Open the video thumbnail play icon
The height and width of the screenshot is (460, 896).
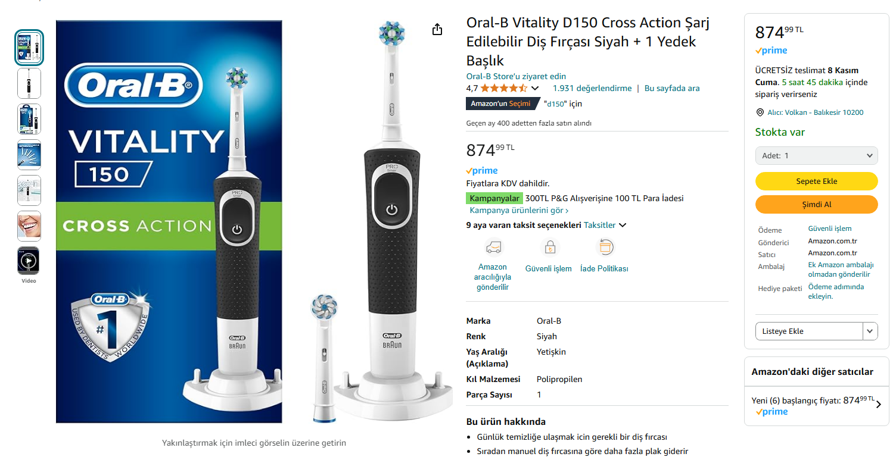(29, 260)
